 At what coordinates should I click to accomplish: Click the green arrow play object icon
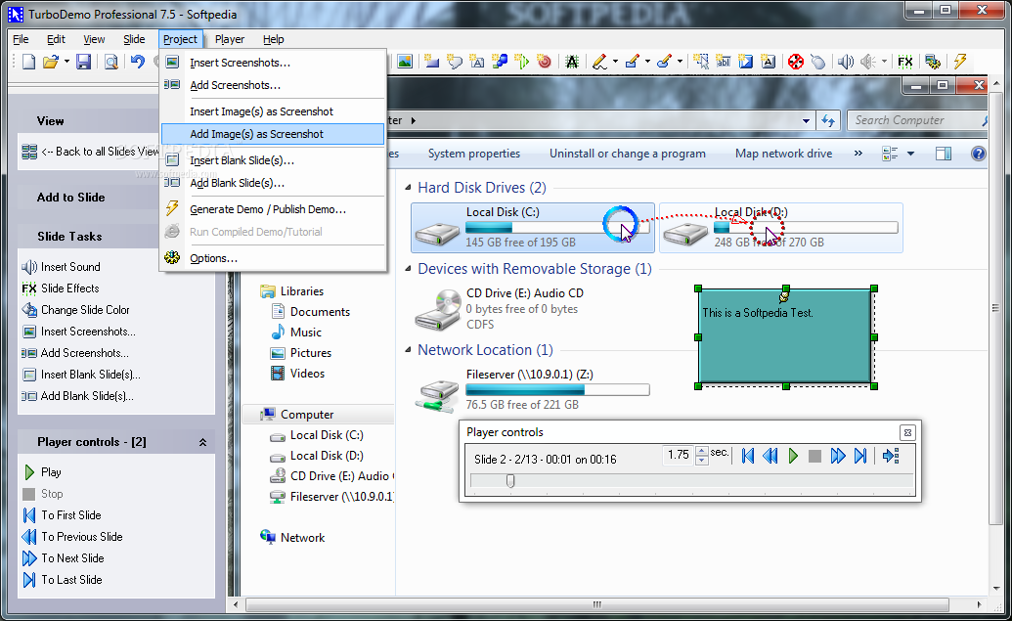coord(521,62)
